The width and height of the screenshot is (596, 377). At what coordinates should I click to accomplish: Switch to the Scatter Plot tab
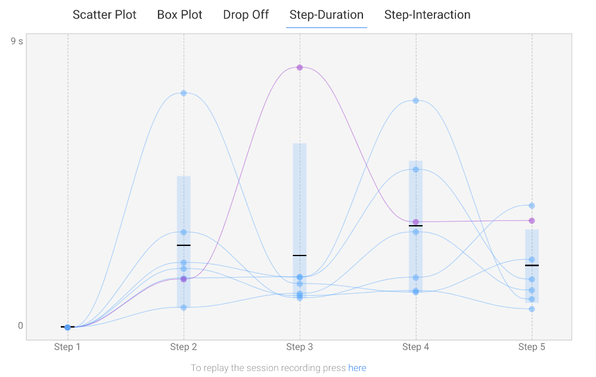[104, 15]
